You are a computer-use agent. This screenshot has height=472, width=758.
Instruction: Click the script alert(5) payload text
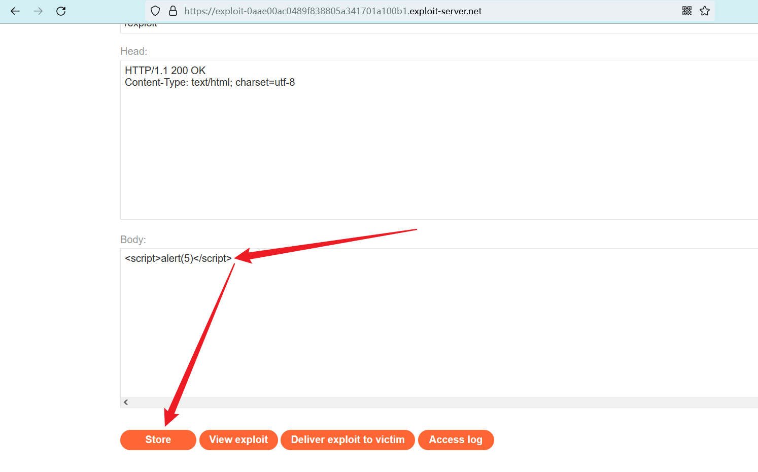(178, 258)
